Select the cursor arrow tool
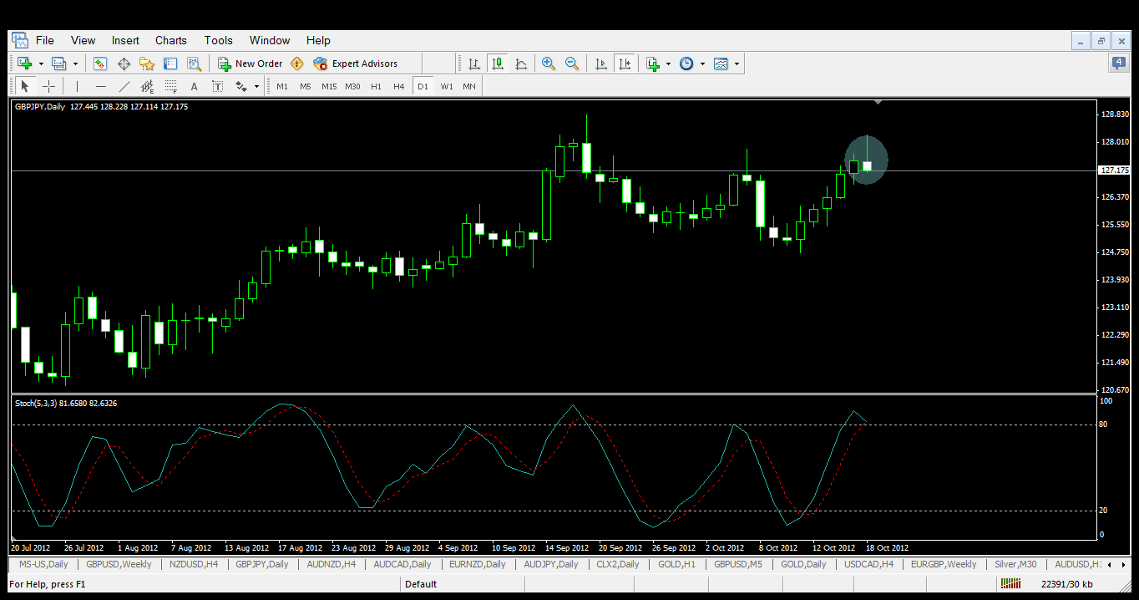 [x=25, y=86]
